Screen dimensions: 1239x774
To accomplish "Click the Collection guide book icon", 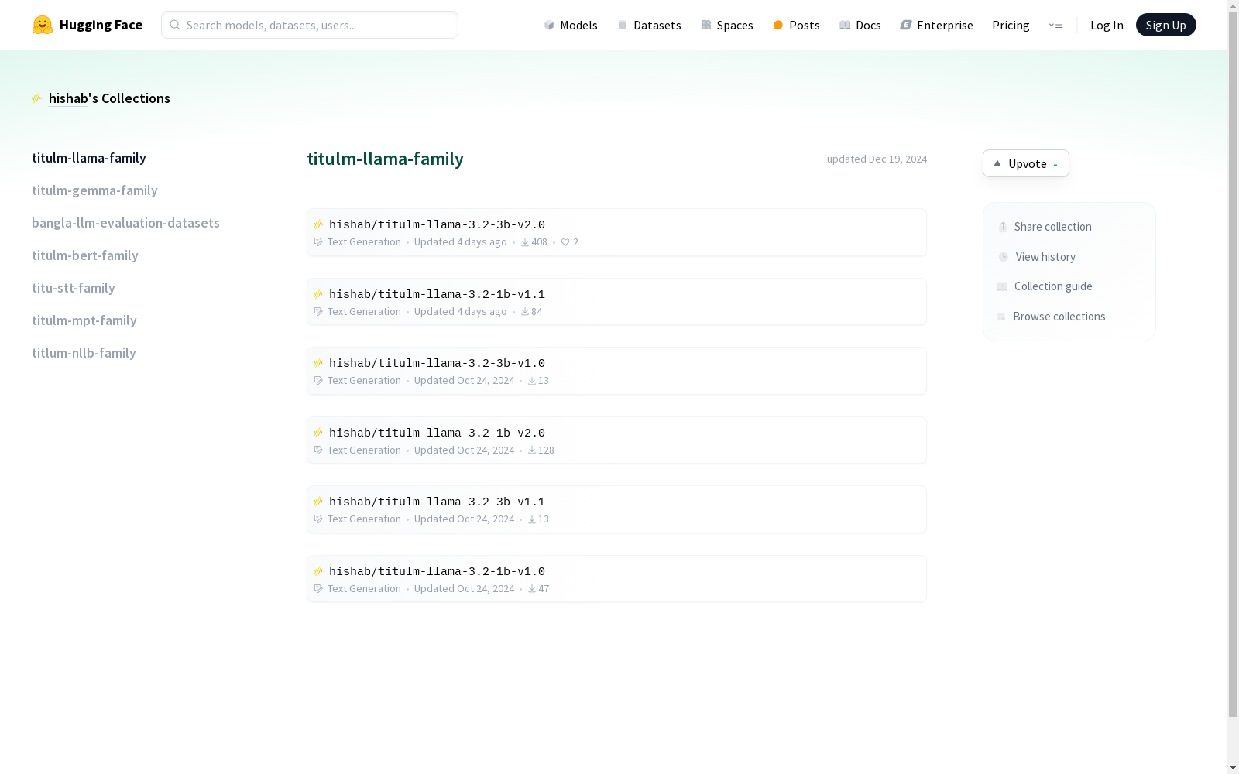I will [1002, 286].
